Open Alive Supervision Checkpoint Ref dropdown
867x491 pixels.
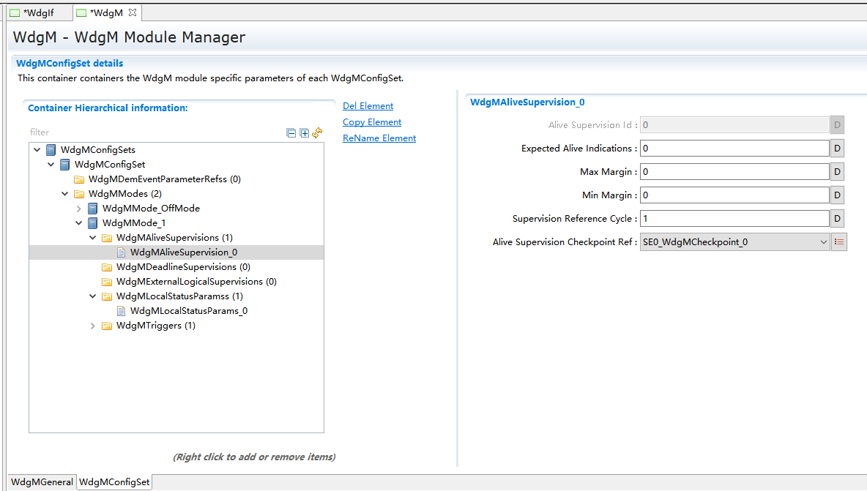click(x=822, y=242)
